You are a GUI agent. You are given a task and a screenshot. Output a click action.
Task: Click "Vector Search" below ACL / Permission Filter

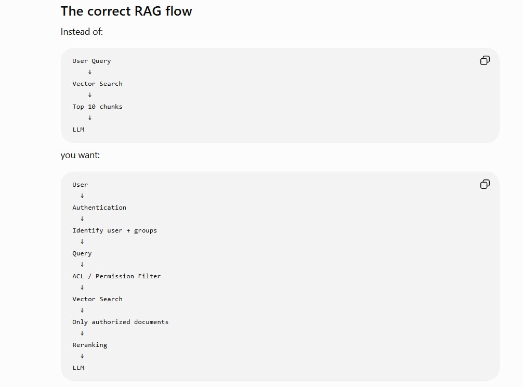[97, 299]
